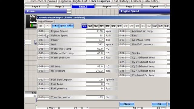The image size is (194, 109).
Task: Select channel page 01
Action: 84,26
